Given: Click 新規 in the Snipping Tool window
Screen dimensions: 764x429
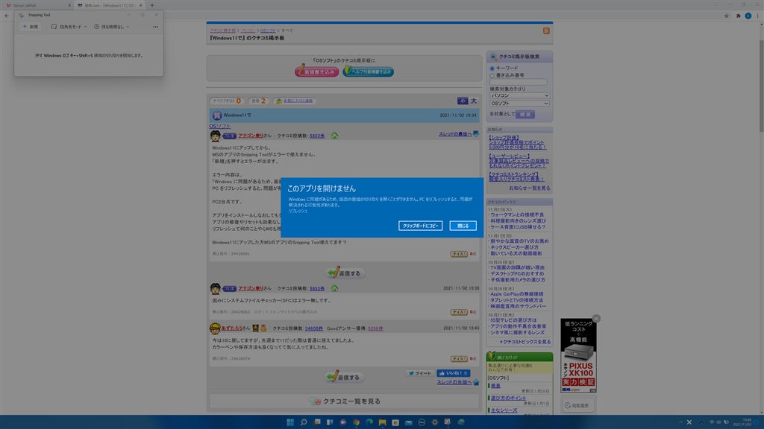Looking at the screenshot, I should (30, 27).
